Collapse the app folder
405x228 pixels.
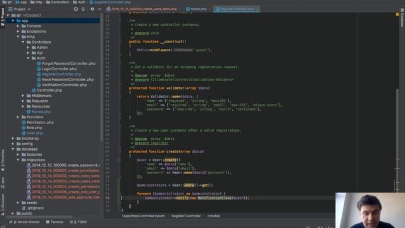pyautogui.click(x=13, y=21)
